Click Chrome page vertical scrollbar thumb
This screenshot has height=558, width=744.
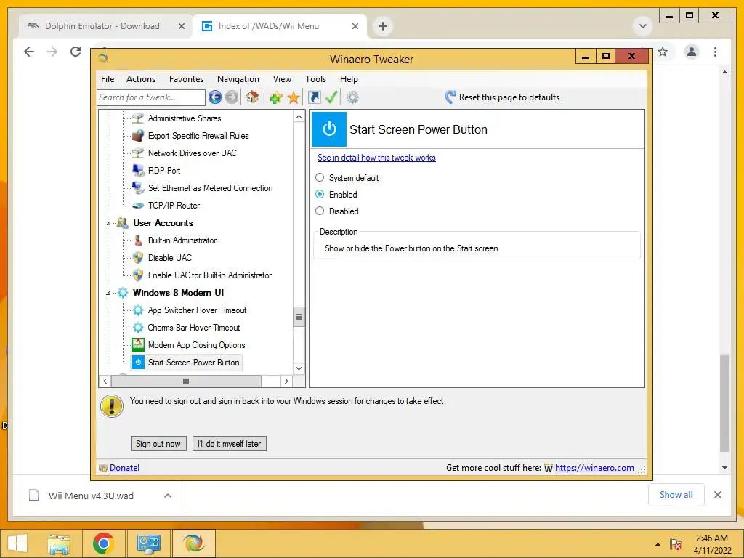tap(724, 403)
